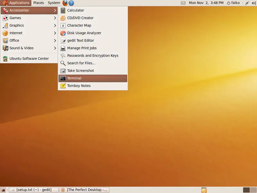Click the blue Help question mark icon
The height and width of the screenshot is (193, 257).
(x=71, y=3)
